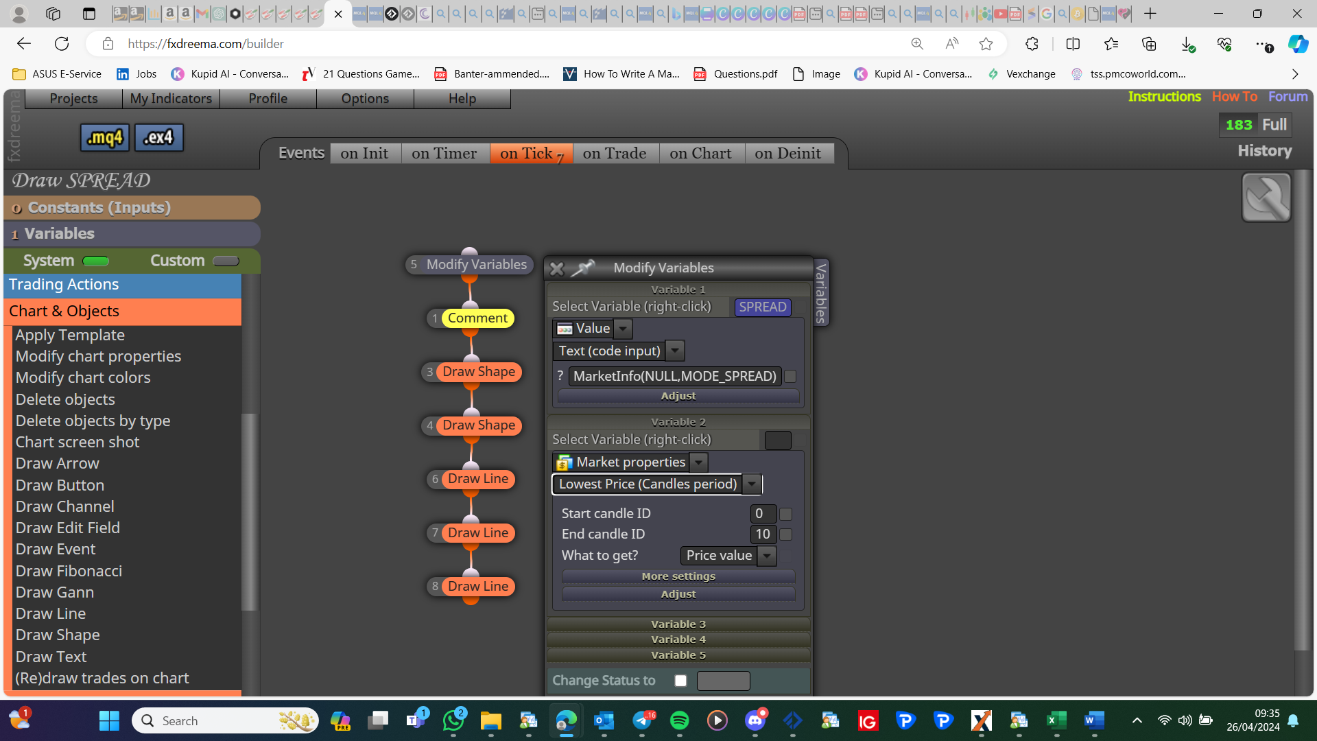
Task: Go back in browser history
Action: pyautogui.click(x=24, y=44)
